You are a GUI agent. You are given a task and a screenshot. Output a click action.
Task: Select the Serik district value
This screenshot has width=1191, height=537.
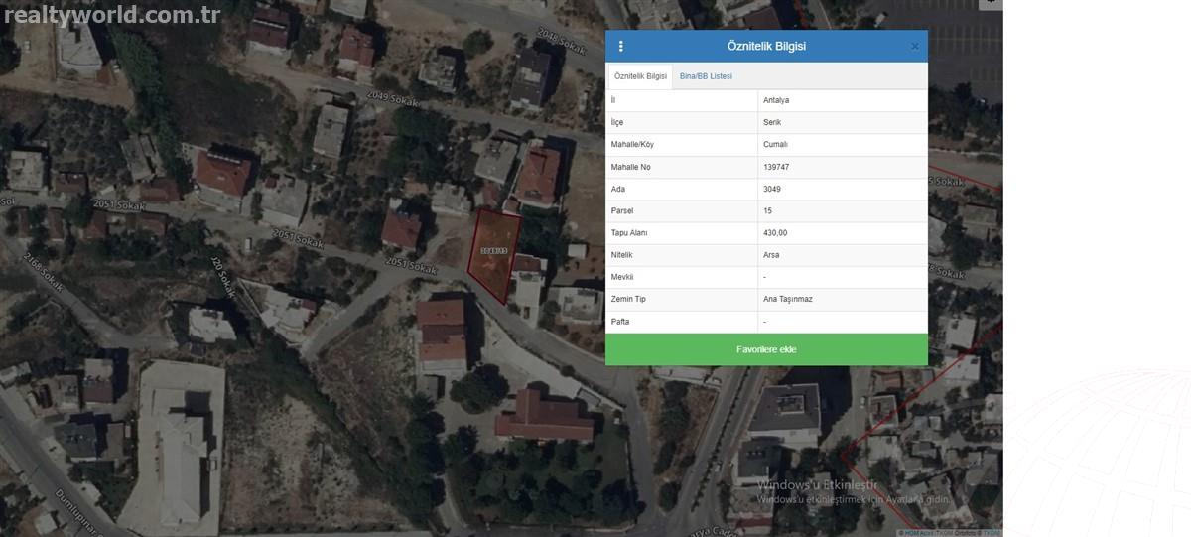click(x=843, y=122)
